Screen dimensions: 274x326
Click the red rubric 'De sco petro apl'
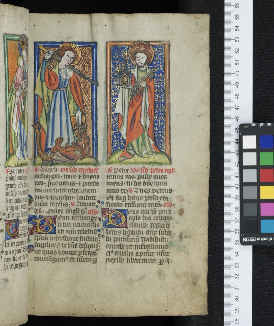[152, 171]
